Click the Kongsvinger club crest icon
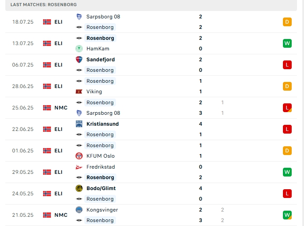 79,210
